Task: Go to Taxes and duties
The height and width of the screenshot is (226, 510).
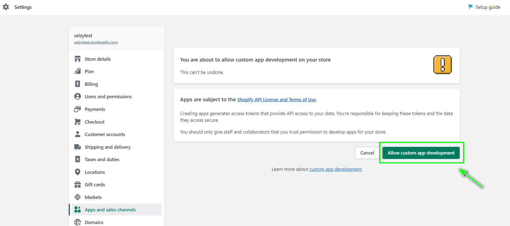Action: pyautogui.click(x=116, y=159)
